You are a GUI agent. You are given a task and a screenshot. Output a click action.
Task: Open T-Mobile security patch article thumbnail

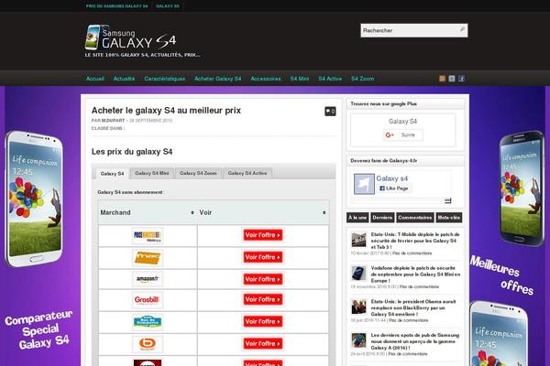(358, 240)
